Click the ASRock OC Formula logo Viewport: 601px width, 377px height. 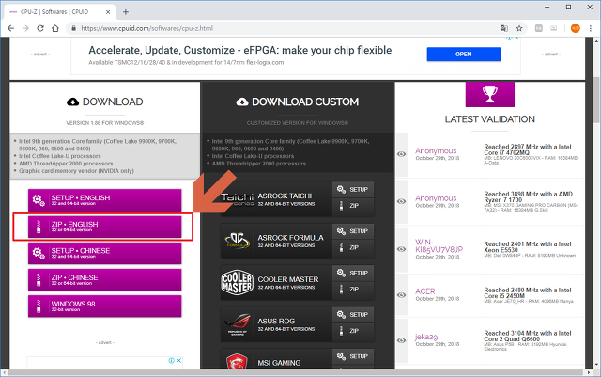pos(238,241)
